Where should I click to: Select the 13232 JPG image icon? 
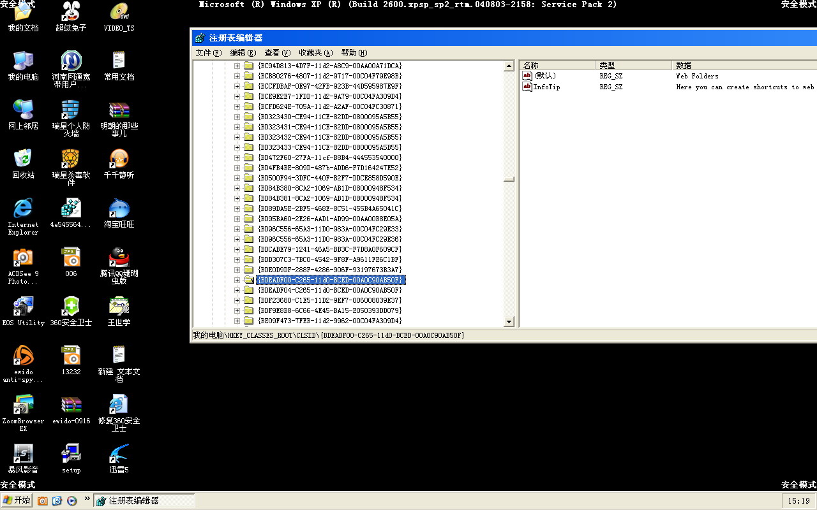[71, 355]
